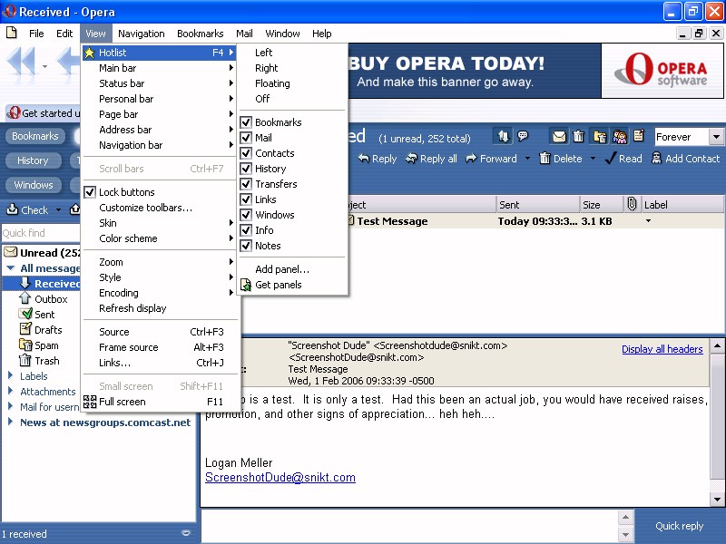Click the Reply button
The width and height of the screenshot is (726, 544).
coord(378,159)
